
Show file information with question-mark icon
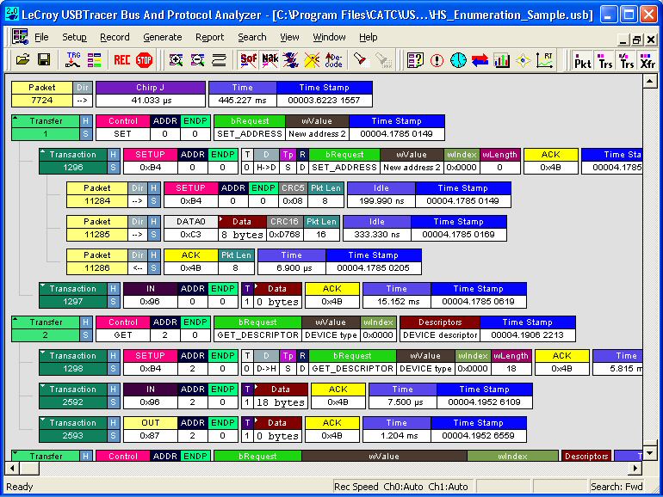point(415,60)
